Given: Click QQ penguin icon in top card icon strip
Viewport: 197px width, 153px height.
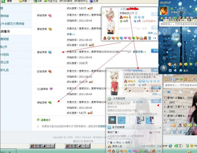Looking at the screenshot, I should click(x=105, y=38).
